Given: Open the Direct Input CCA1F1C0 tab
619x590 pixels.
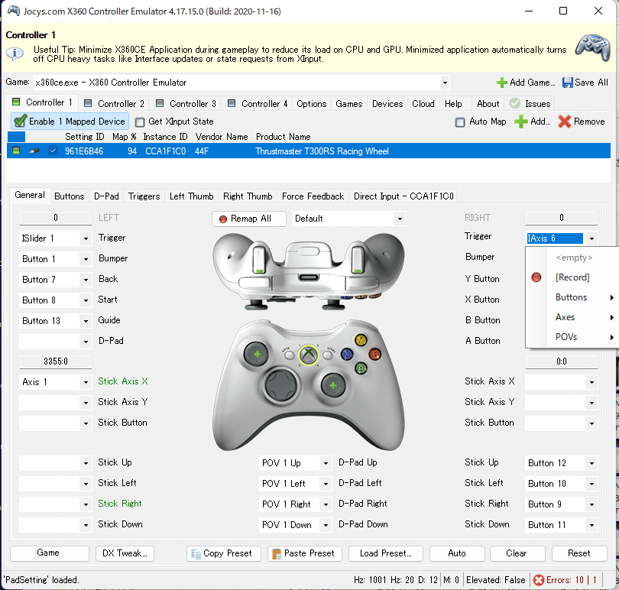Looking at the screenshot, I should coord(403,196).
